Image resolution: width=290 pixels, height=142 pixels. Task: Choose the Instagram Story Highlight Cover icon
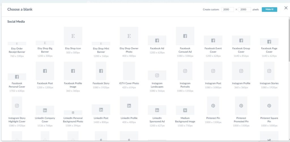[17, 106]
